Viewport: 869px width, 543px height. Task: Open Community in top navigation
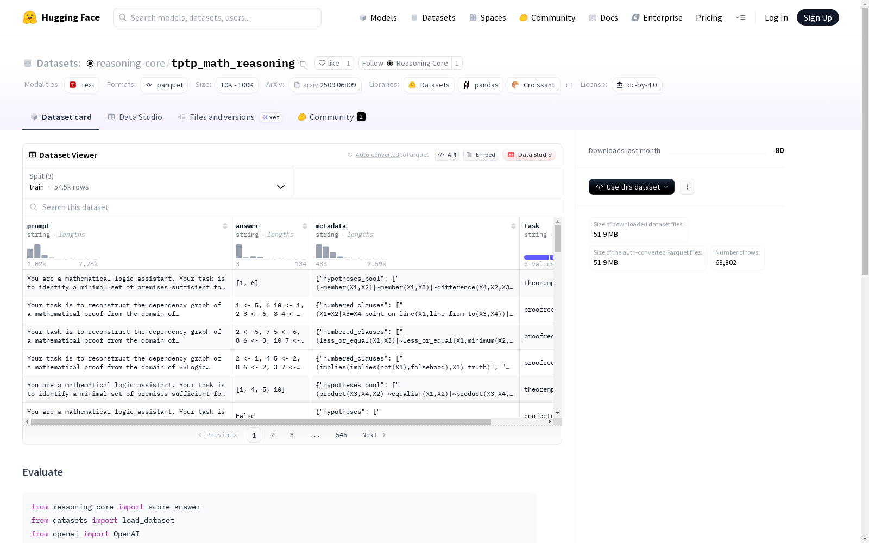[547, 17]
